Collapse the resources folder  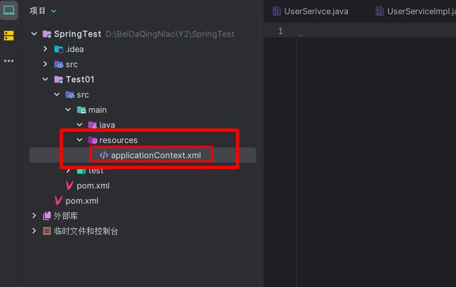tap(79, 140)
